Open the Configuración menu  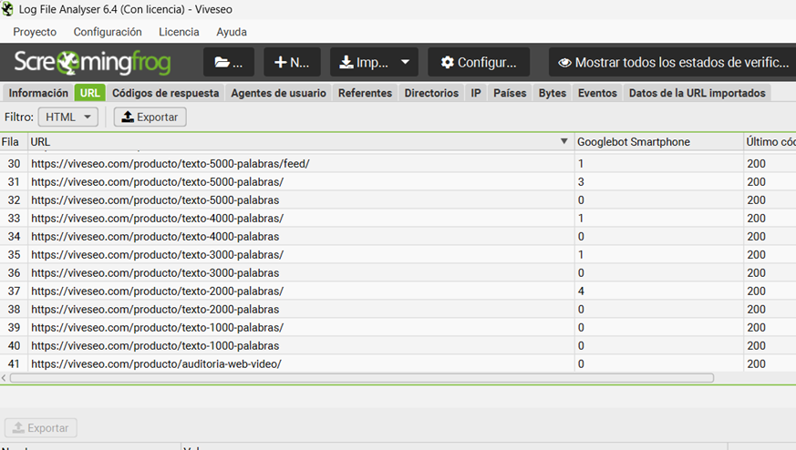(x=108, y=32)
